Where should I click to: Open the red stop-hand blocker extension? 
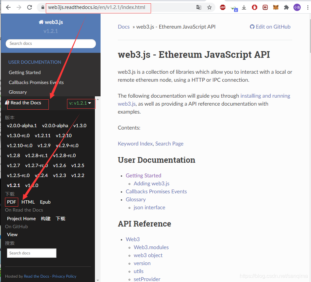255,8
